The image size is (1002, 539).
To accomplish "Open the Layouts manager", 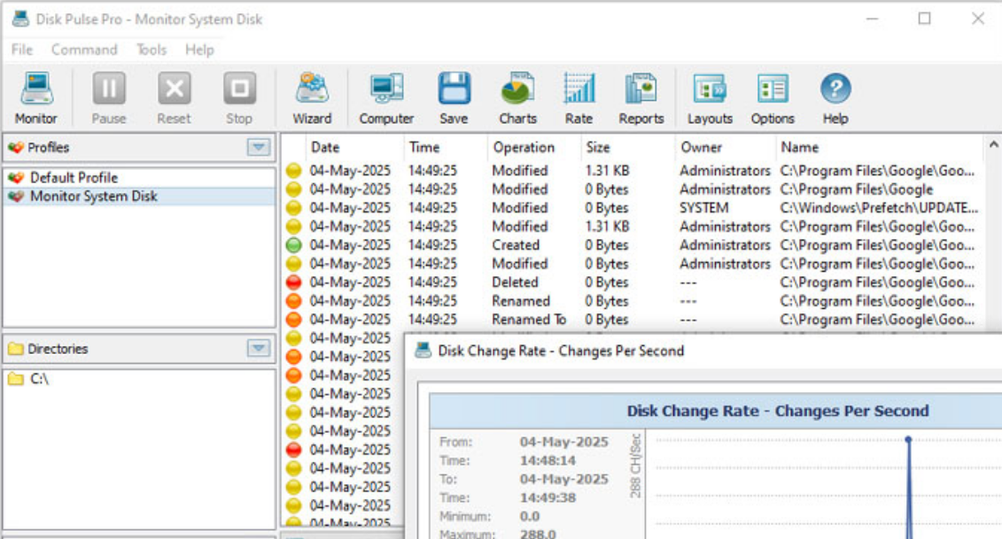I will pyautogui.click(x=709, y=96).
